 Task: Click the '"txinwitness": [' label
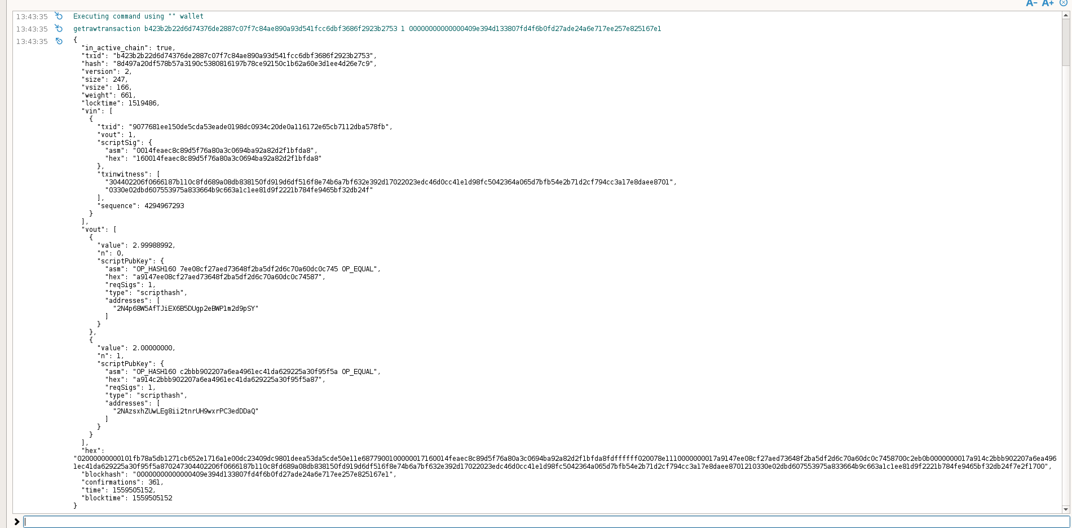click(x=129, y=174)
